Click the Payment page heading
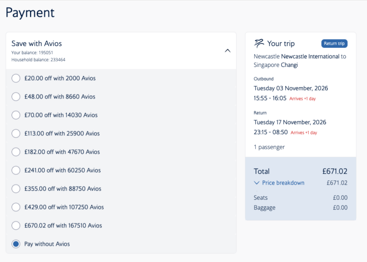This screenshot has height=262, width=367. (x=30, y=12)
